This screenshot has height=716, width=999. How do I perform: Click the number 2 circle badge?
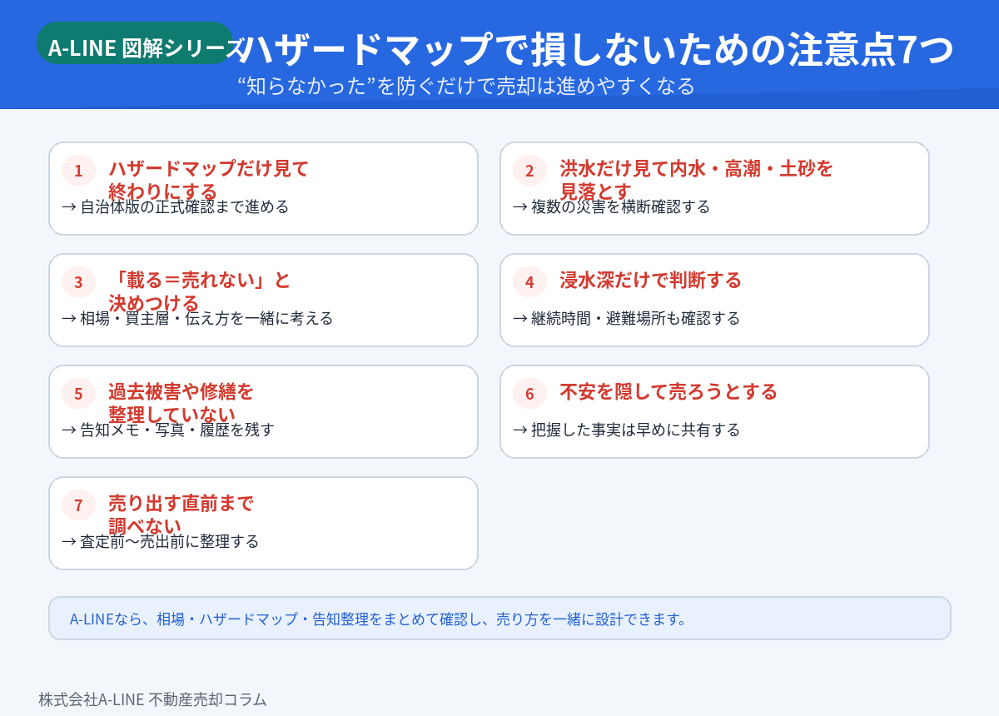coord(529,171)
